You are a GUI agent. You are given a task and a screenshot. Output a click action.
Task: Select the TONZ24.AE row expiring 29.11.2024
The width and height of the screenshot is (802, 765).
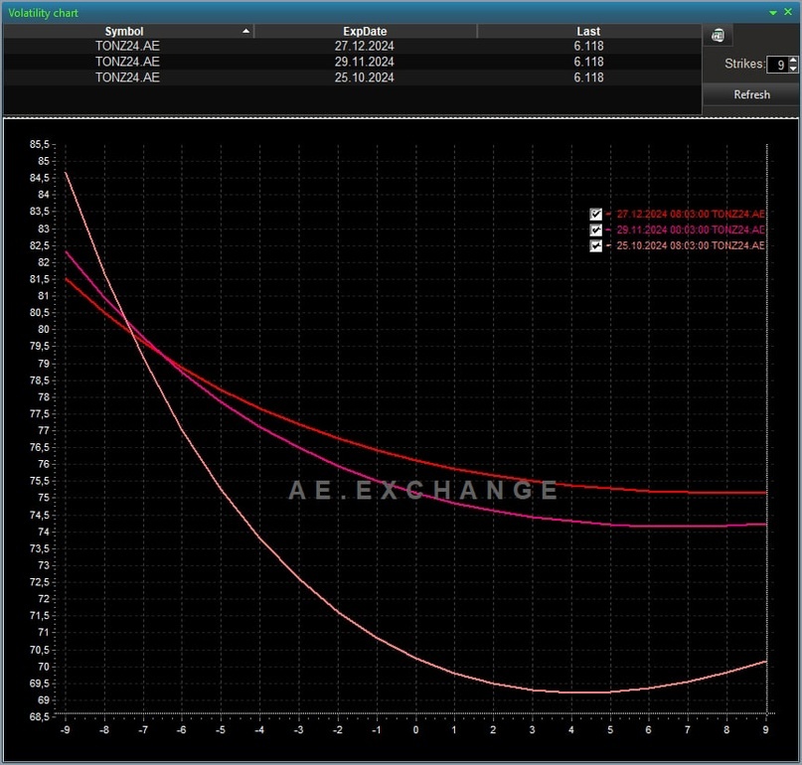(353, 62)
